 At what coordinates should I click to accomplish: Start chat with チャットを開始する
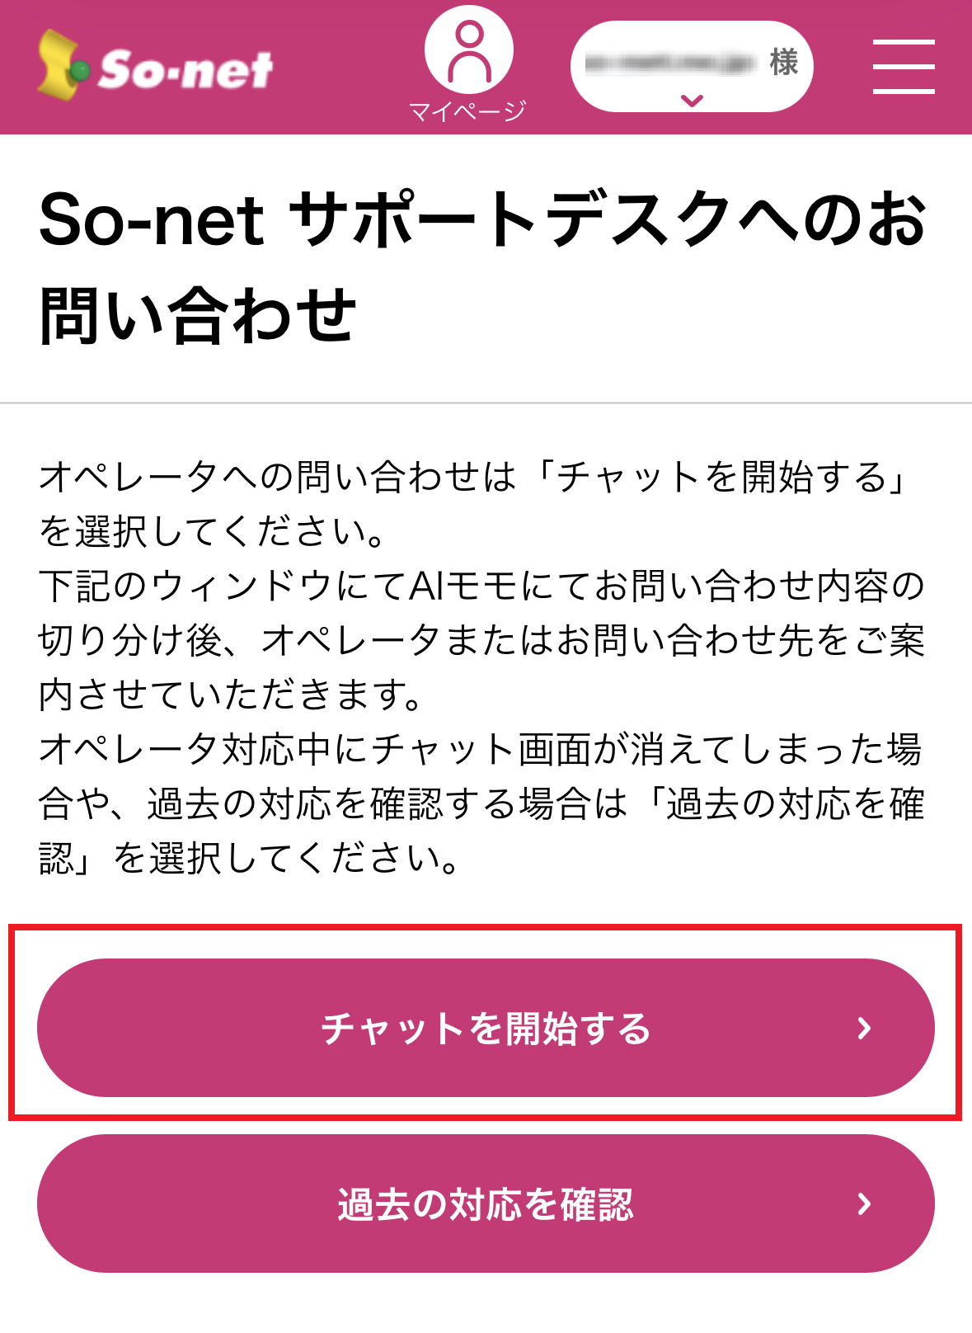coord(485,1028)
